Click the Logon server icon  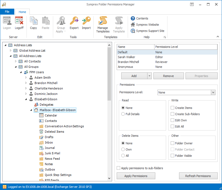pyautogui.click(x=7, y=21)
